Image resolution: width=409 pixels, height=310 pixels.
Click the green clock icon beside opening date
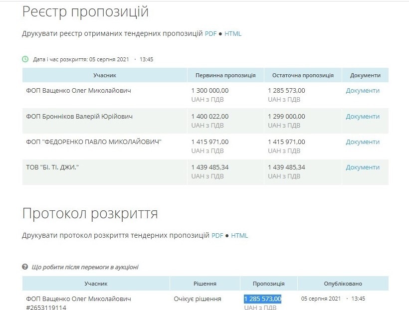tap(25, 59)
